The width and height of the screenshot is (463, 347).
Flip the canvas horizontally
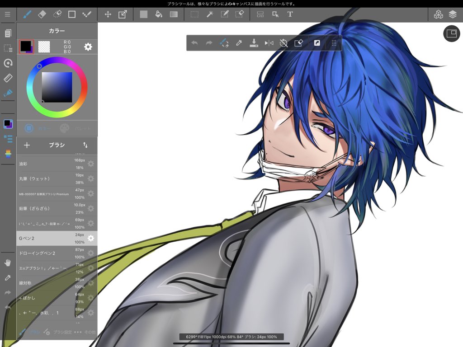[269, 43]
